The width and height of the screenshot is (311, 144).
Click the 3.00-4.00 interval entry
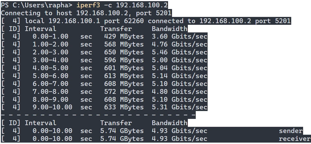[50, 60]
